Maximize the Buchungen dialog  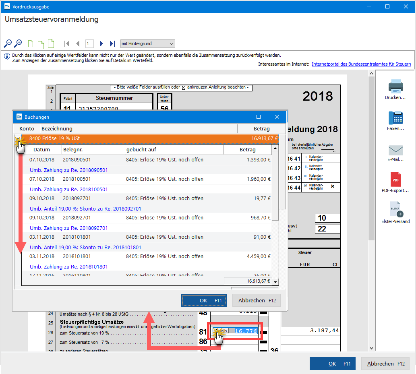[259, 117]
